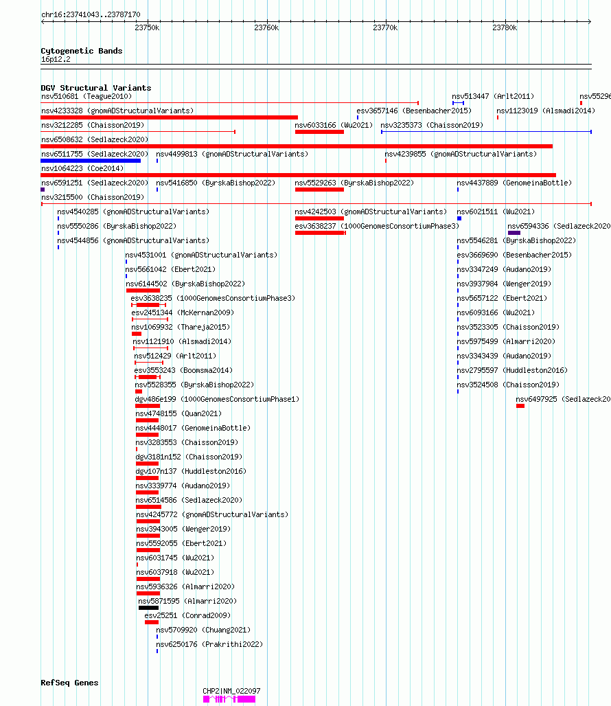The height and width of the screenshot is (706, 611).
Task: Select nsv6021511 (Wu2021) label
Action: point(496,212)
